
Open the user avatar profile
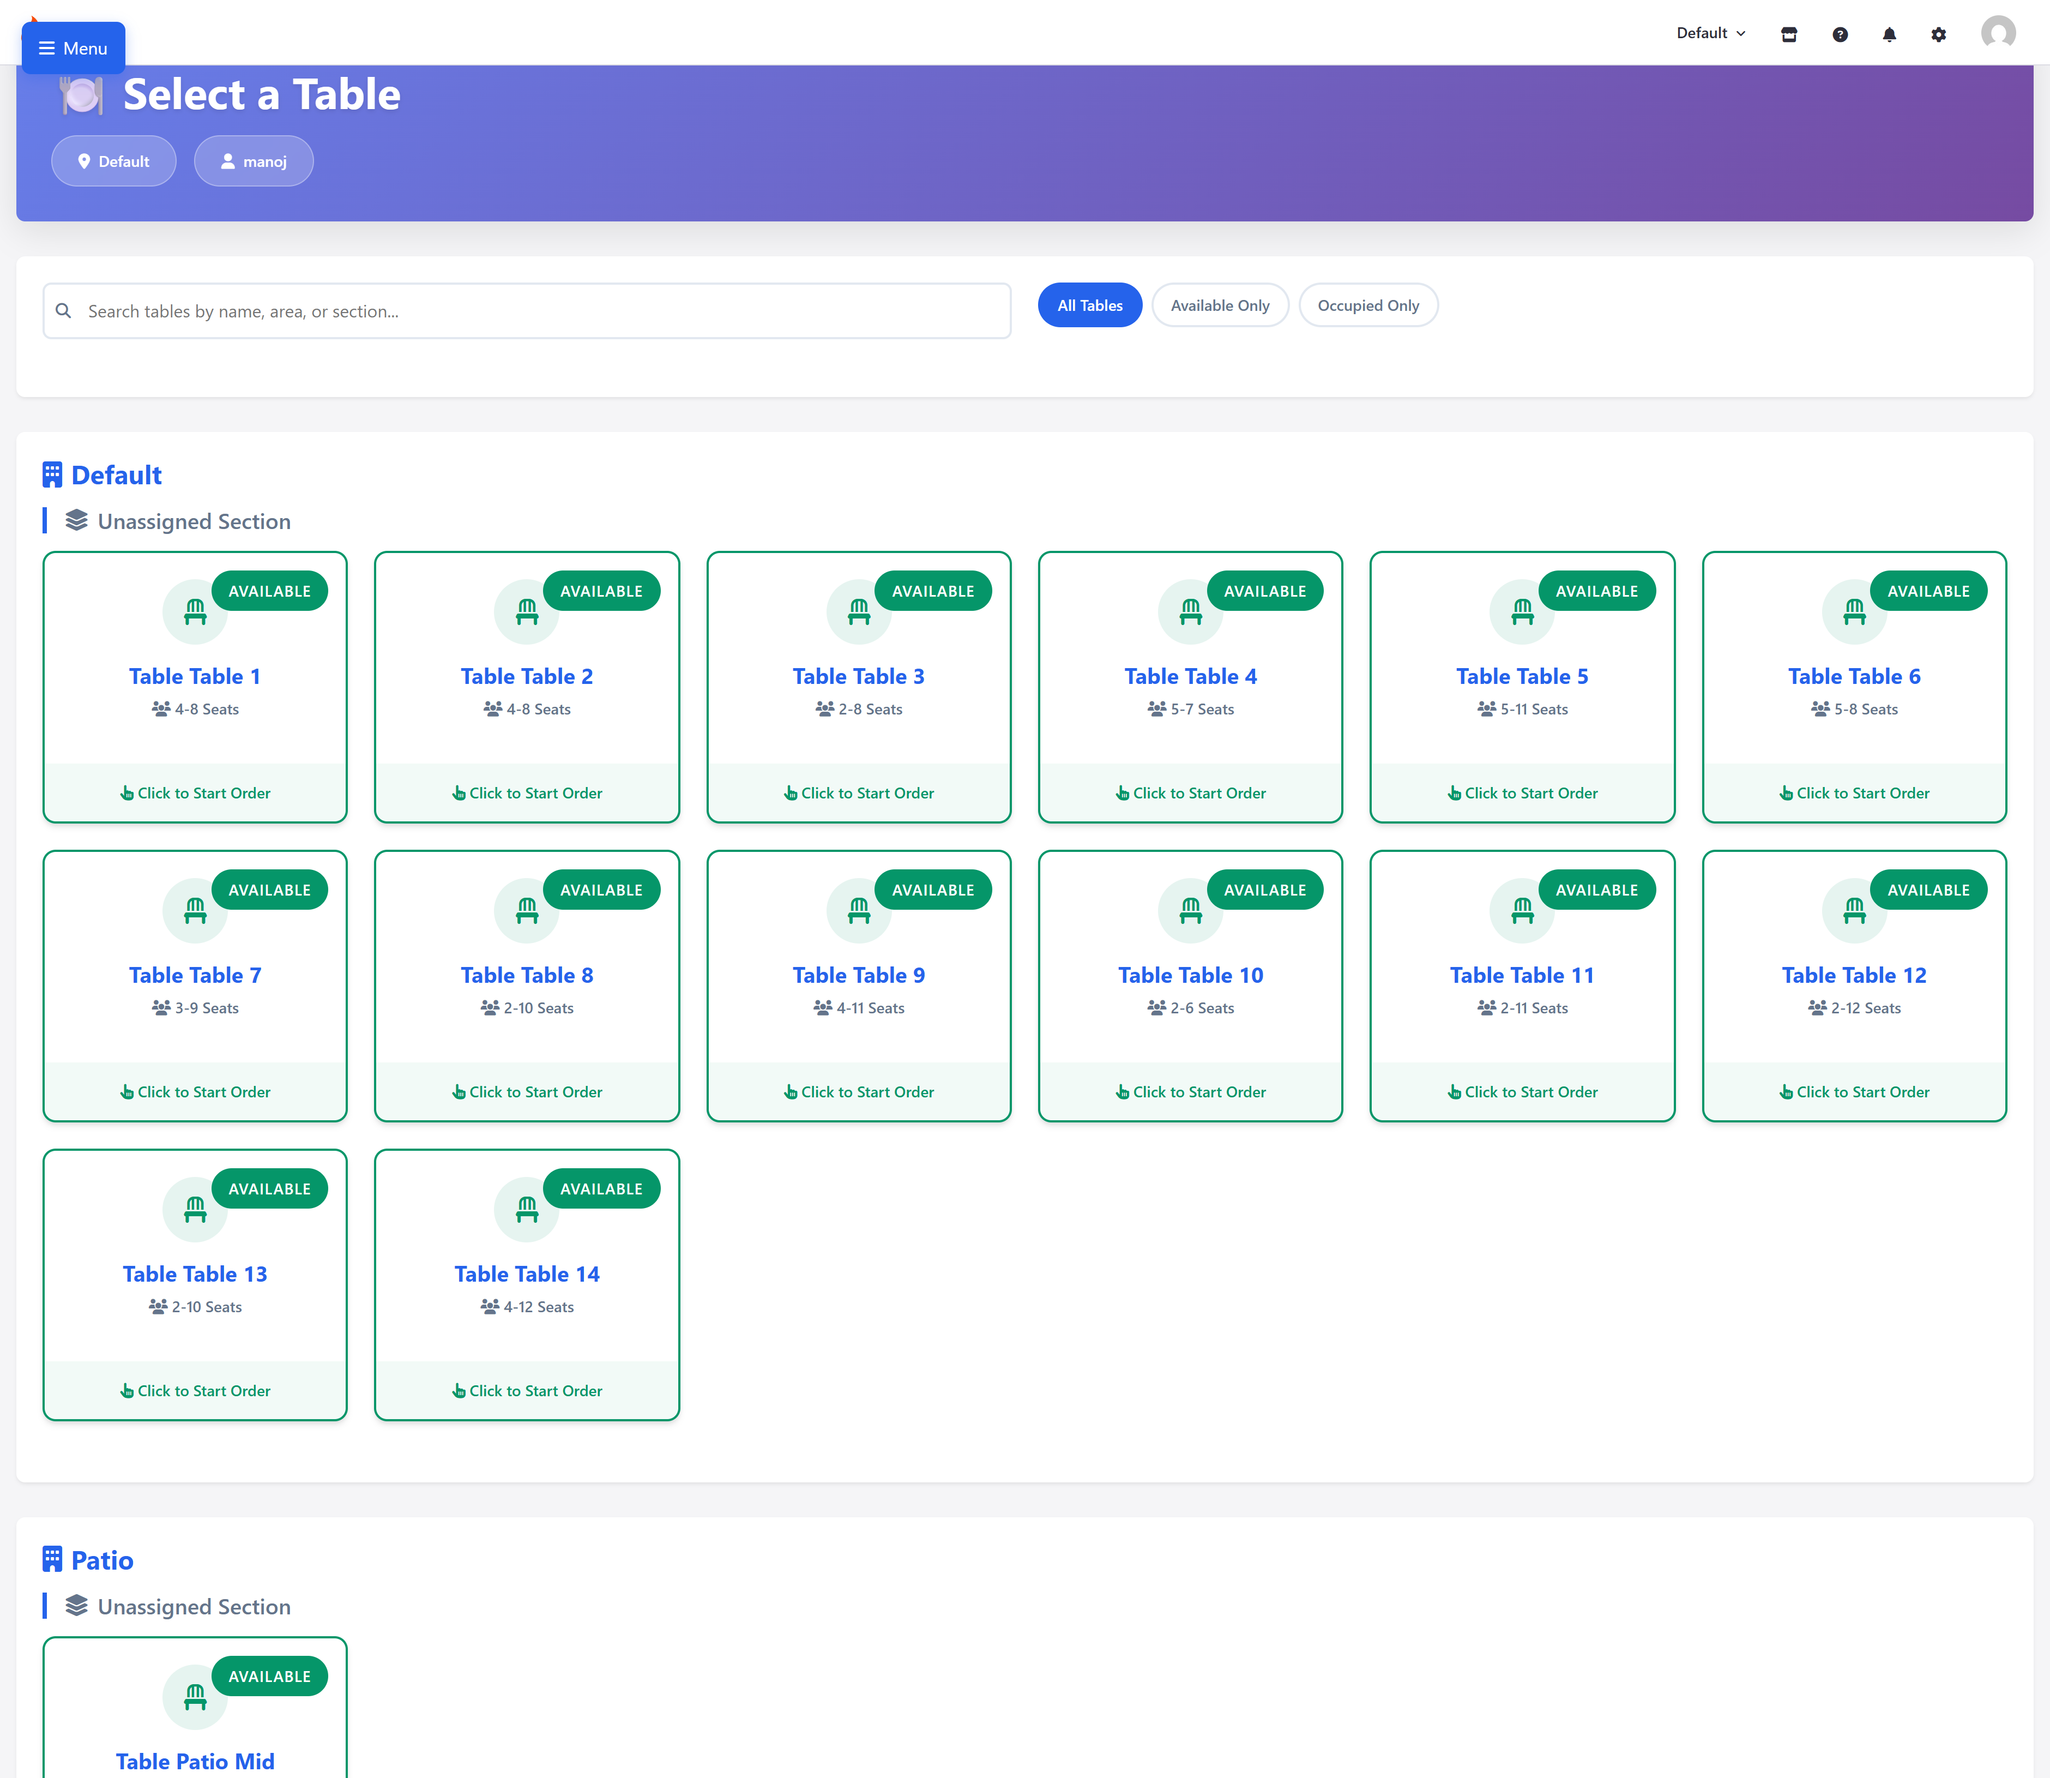[1998, 33]
